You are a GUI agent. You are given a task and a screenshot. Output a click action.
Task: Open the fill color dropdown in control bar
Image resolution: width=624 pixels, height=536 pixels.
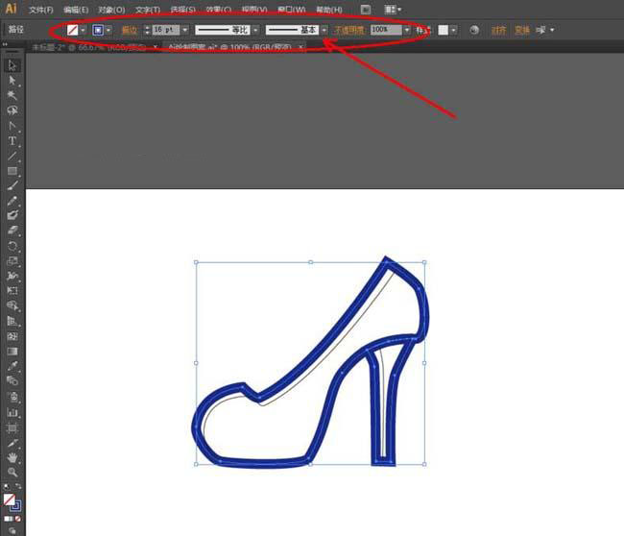coord(83,30)
